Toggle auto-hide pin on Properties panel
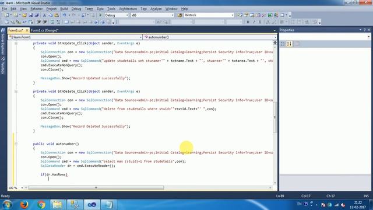Screen dimensions: 373x210 click(x=364, y=30)
